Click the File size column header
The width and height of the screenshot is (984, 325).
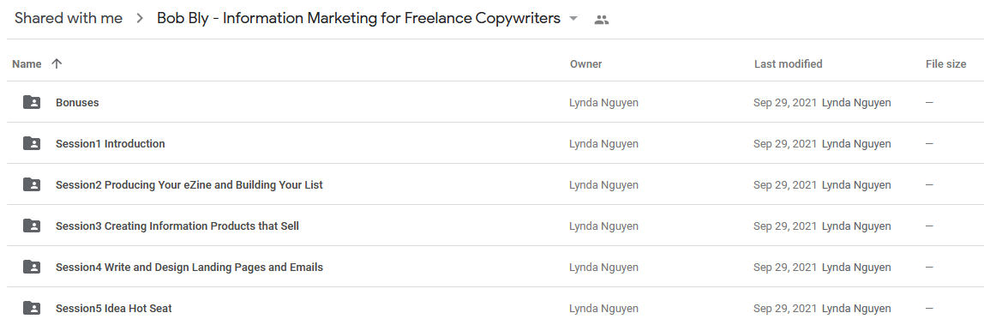[945, 64]
